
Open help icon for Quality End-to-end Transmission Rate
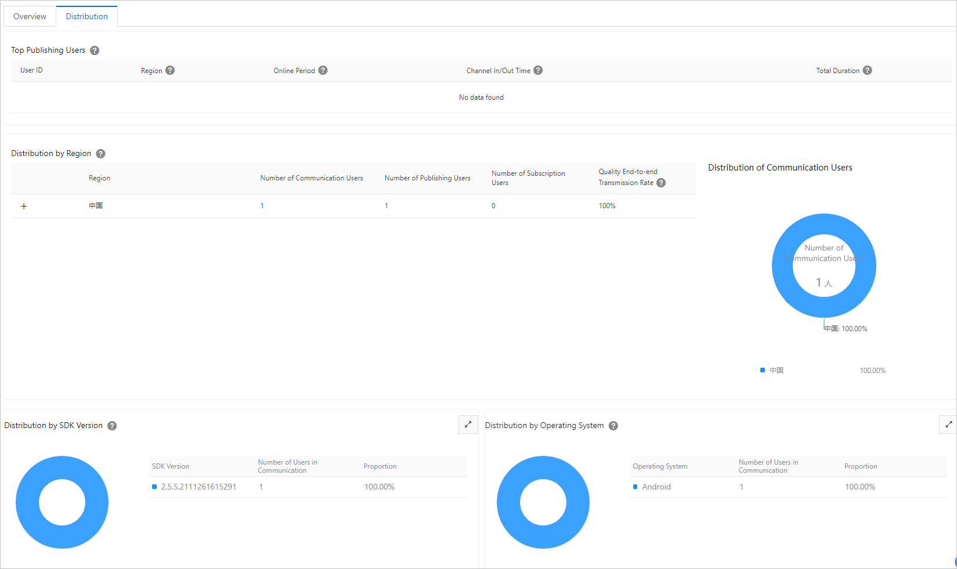click(661, 183)
